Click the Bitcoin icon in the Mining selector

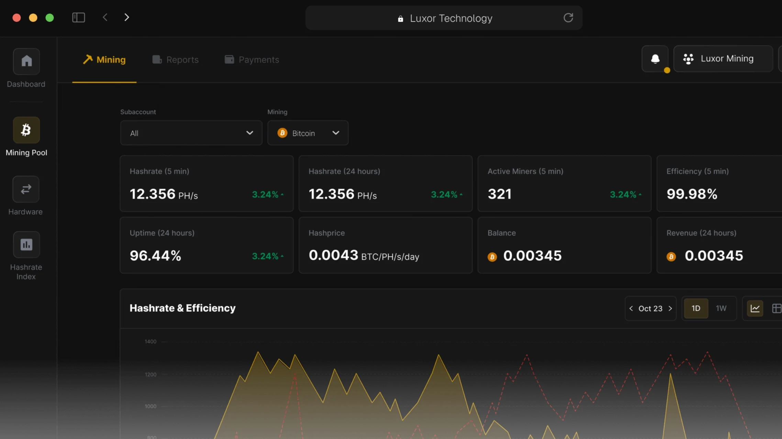pos(282,133)
